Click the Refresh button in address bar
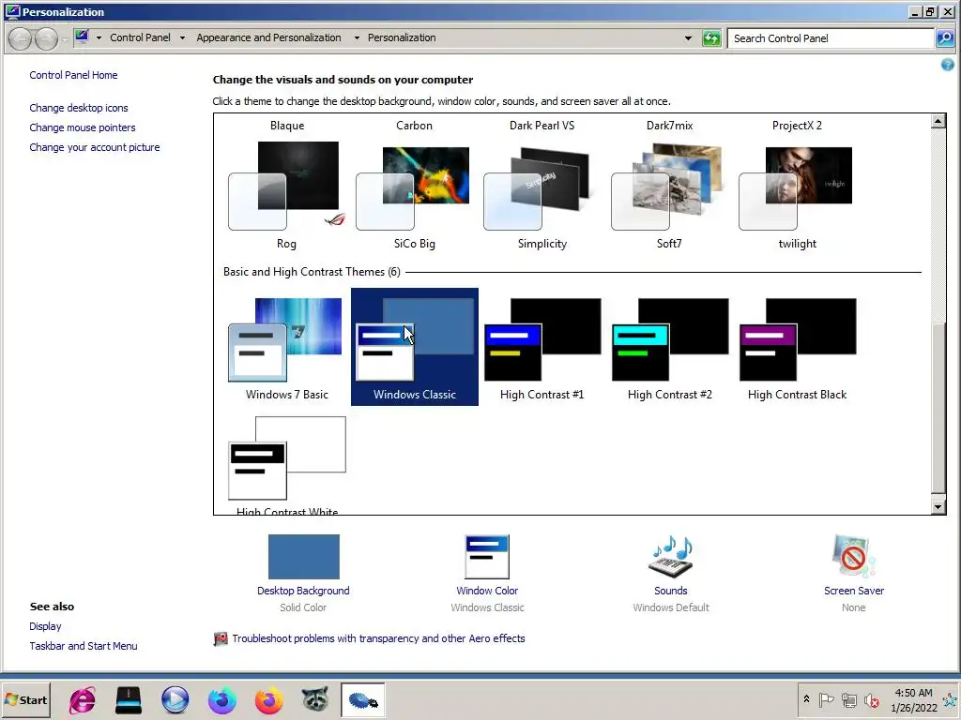This screenshot has height=720, width=961. 711,38
